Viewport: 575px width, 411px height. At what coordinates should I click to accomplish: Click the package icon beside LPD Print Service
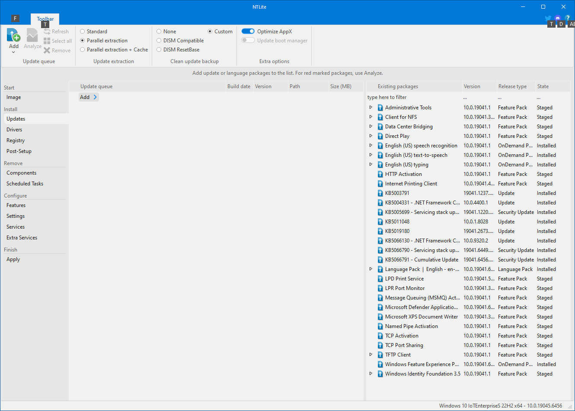coord(380,279)
